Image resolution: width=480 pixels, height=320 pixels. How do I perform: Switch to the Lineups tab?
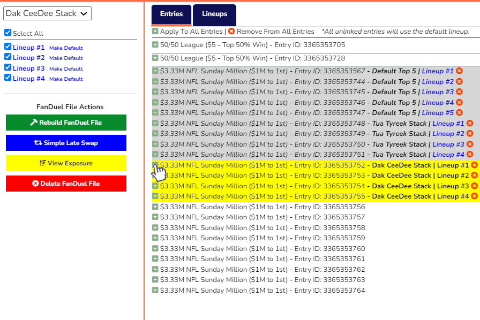click(214, 15)
